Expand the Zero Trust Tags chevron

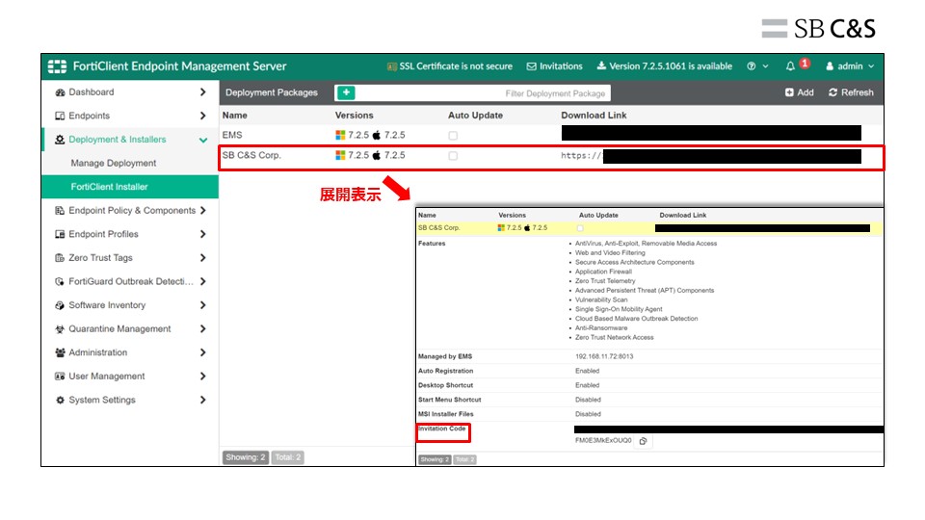[203, 258]
